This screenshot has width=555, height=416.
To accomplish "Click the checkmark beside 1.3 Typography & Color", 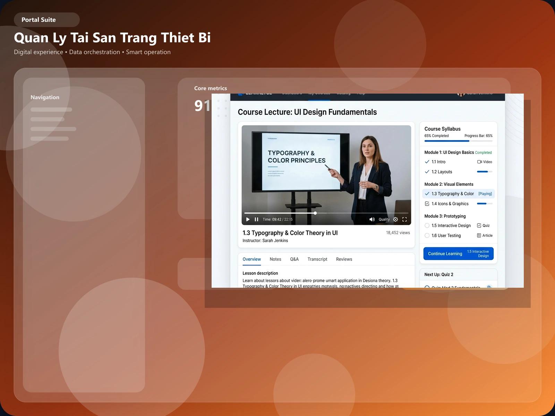I will point(427,194).
